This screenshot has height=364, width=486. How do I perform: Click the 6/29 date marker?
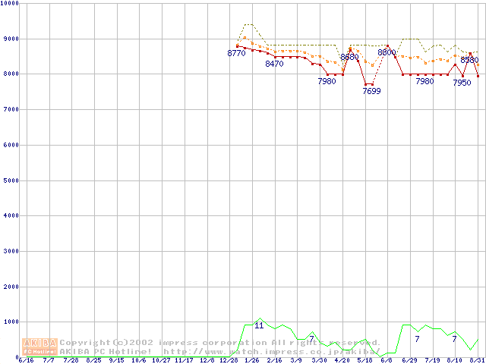(409, 360)
